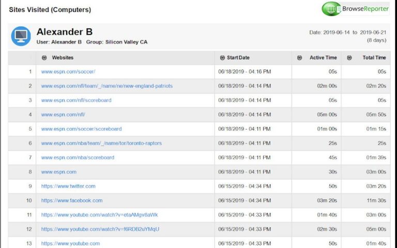Click start date '06/18/2019 - 04:16 PM'
This screenshot has height=248, width=397.
pos(245,72)
